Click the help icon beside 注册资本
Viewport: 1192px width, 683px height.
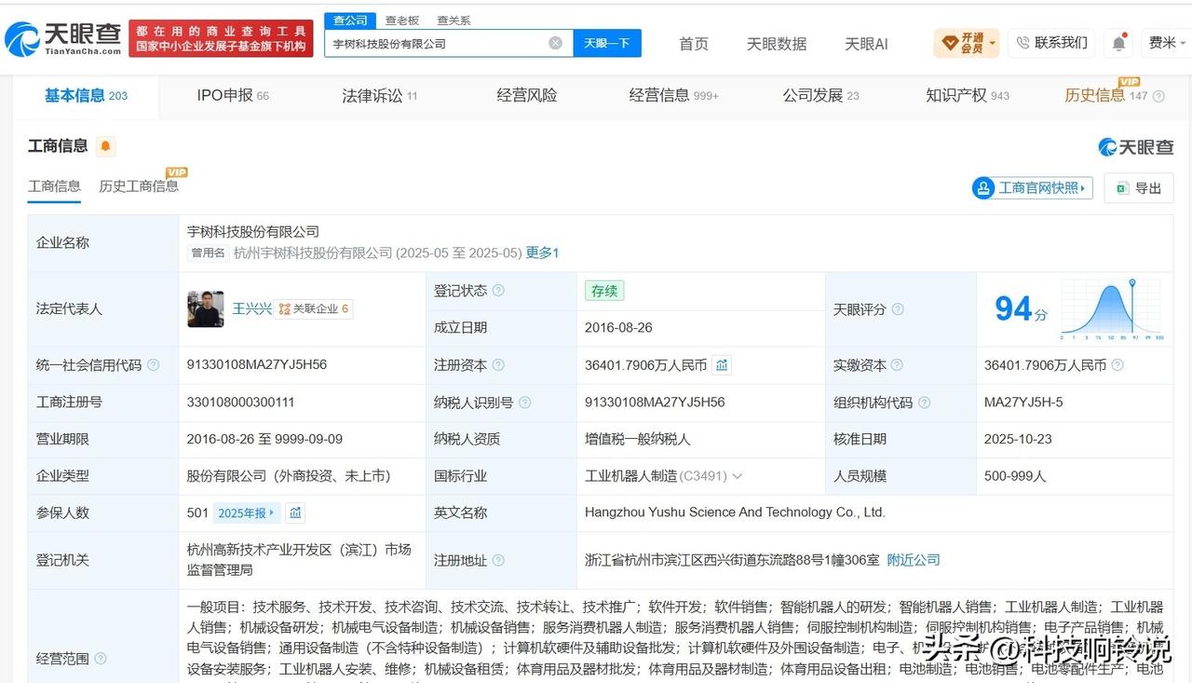coord(498,365)
